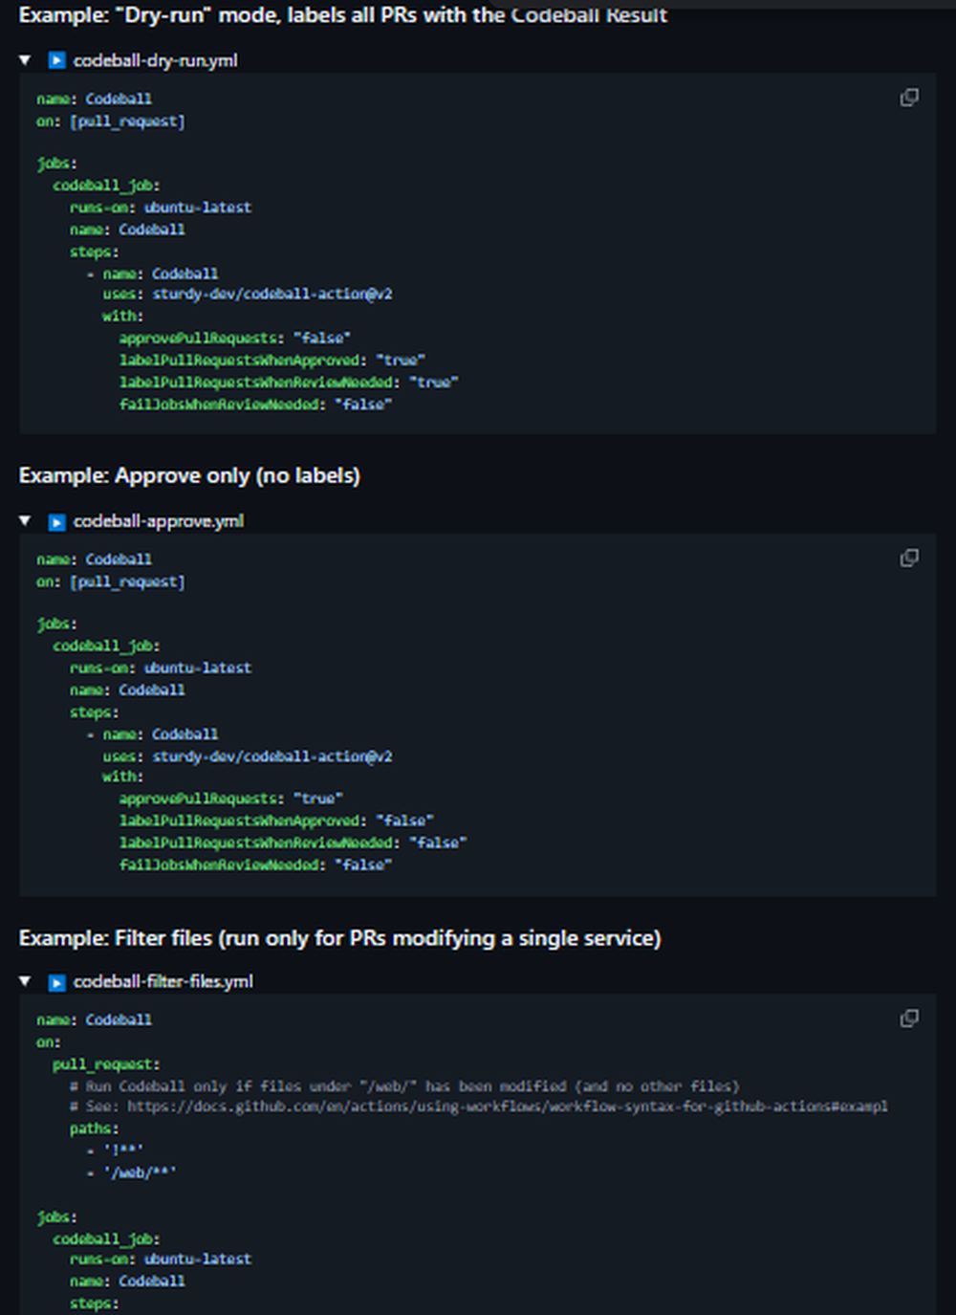This screenshot has height=1315, width=956.
Task: Click blue file icon beside codeball-dry-run.yml
Action: 57,61
